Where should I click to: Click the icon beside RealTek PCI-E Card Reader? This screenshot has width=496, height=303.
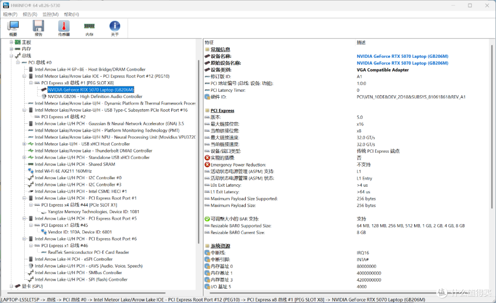pyautogui.click(x=44, y=253)
